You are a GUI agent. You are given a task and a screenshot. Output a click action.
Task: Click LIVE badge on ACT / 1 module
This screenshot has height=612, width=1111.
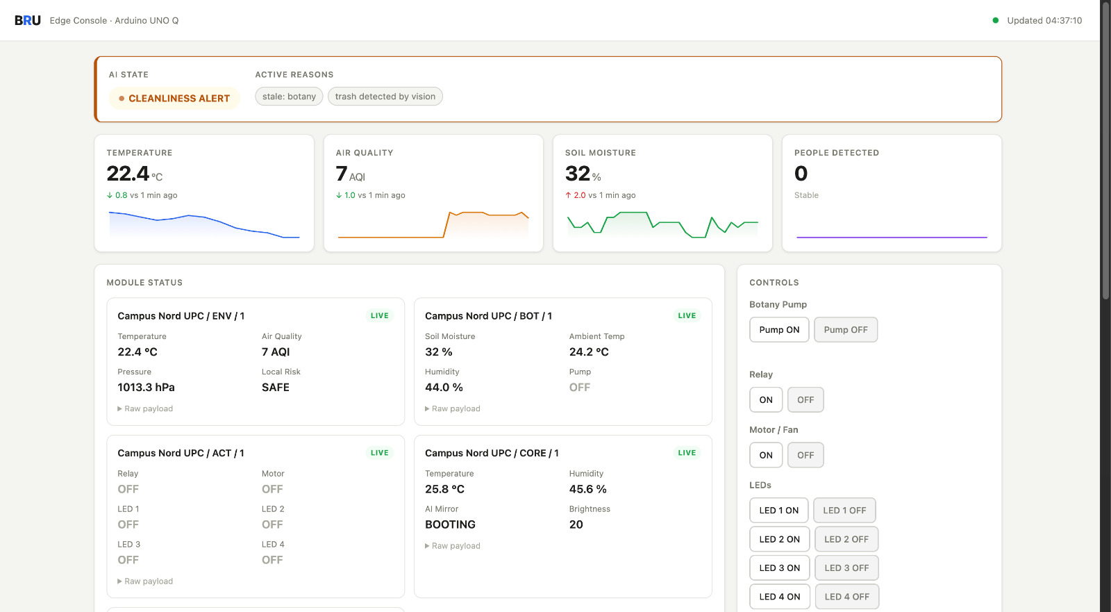tap(380, 453)
